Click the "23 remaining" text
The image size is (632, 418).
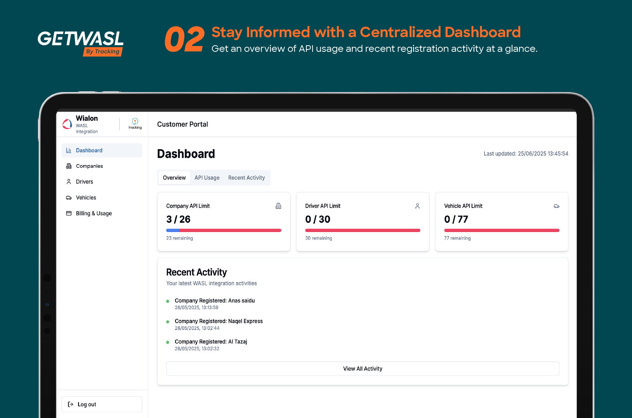(179, 238)
